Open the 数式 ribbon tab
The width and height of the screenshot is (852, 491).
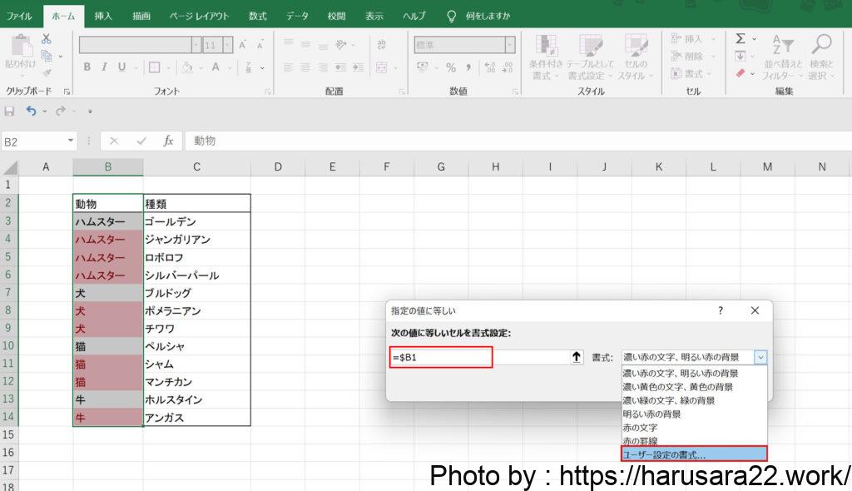pos(258,16)
